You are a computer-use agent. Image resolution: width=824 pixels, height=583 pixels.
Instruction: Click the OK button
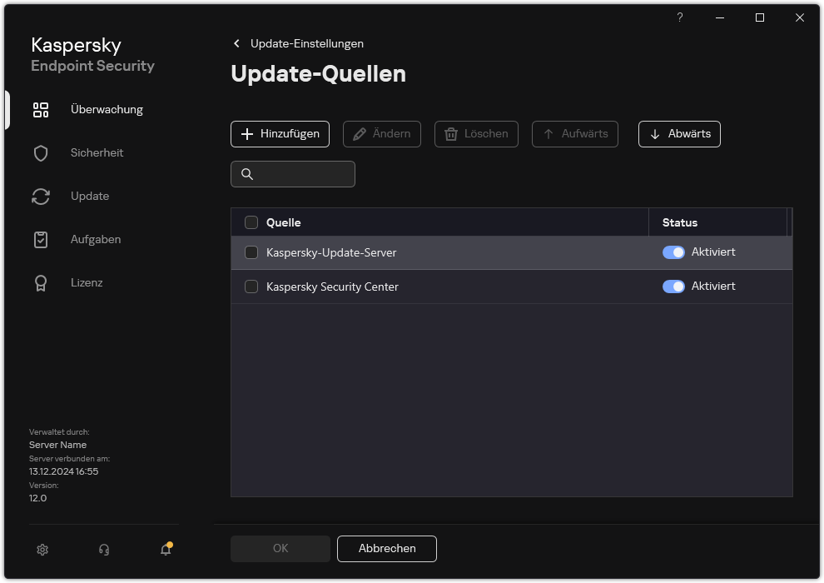click(280, 549)
